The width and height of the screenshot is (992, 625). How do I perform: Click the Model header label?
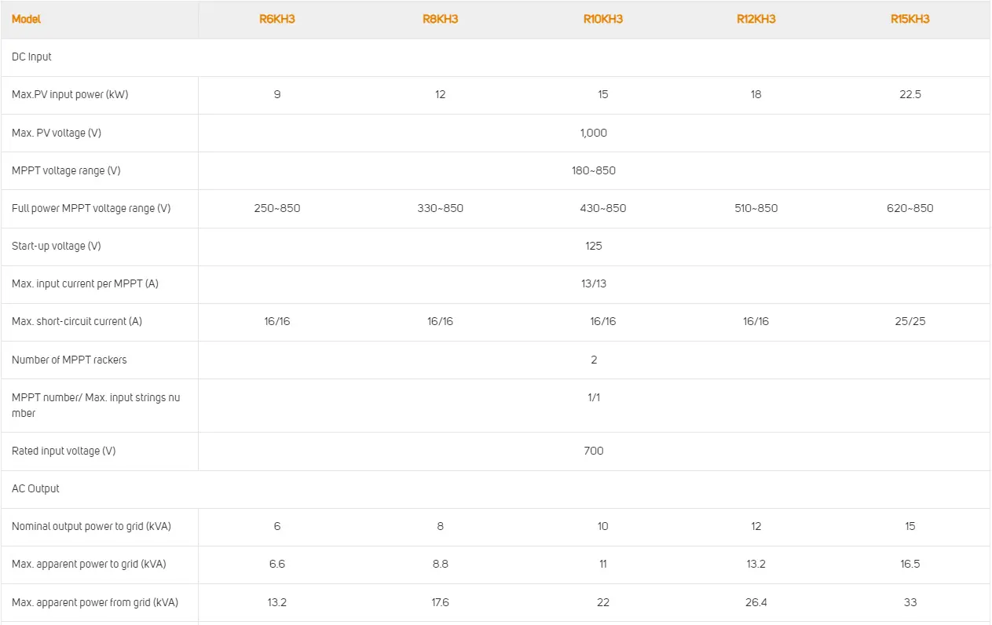point(27,19)
